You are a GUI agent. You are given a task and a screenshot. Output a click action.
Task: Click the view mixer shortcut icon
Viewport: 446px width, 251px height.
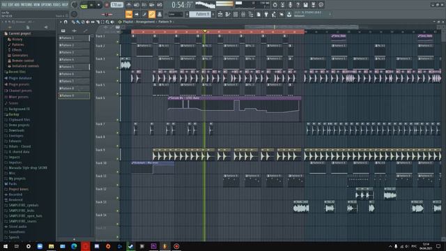click(x=243, y=14)
